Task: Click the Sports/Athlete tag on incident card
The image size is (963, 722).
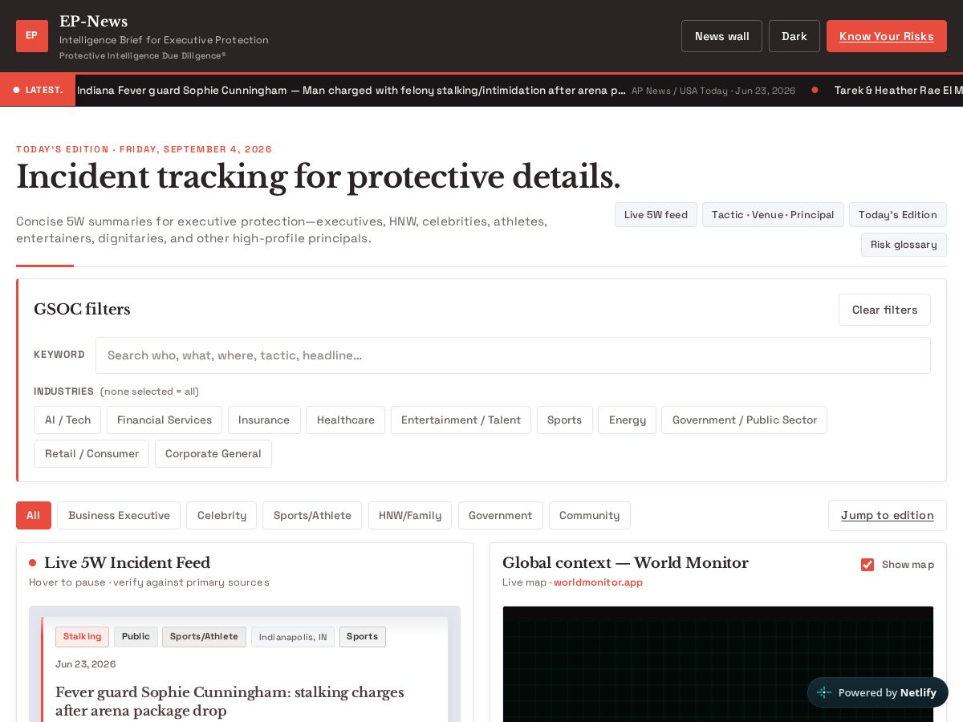Action: [204, 636]
